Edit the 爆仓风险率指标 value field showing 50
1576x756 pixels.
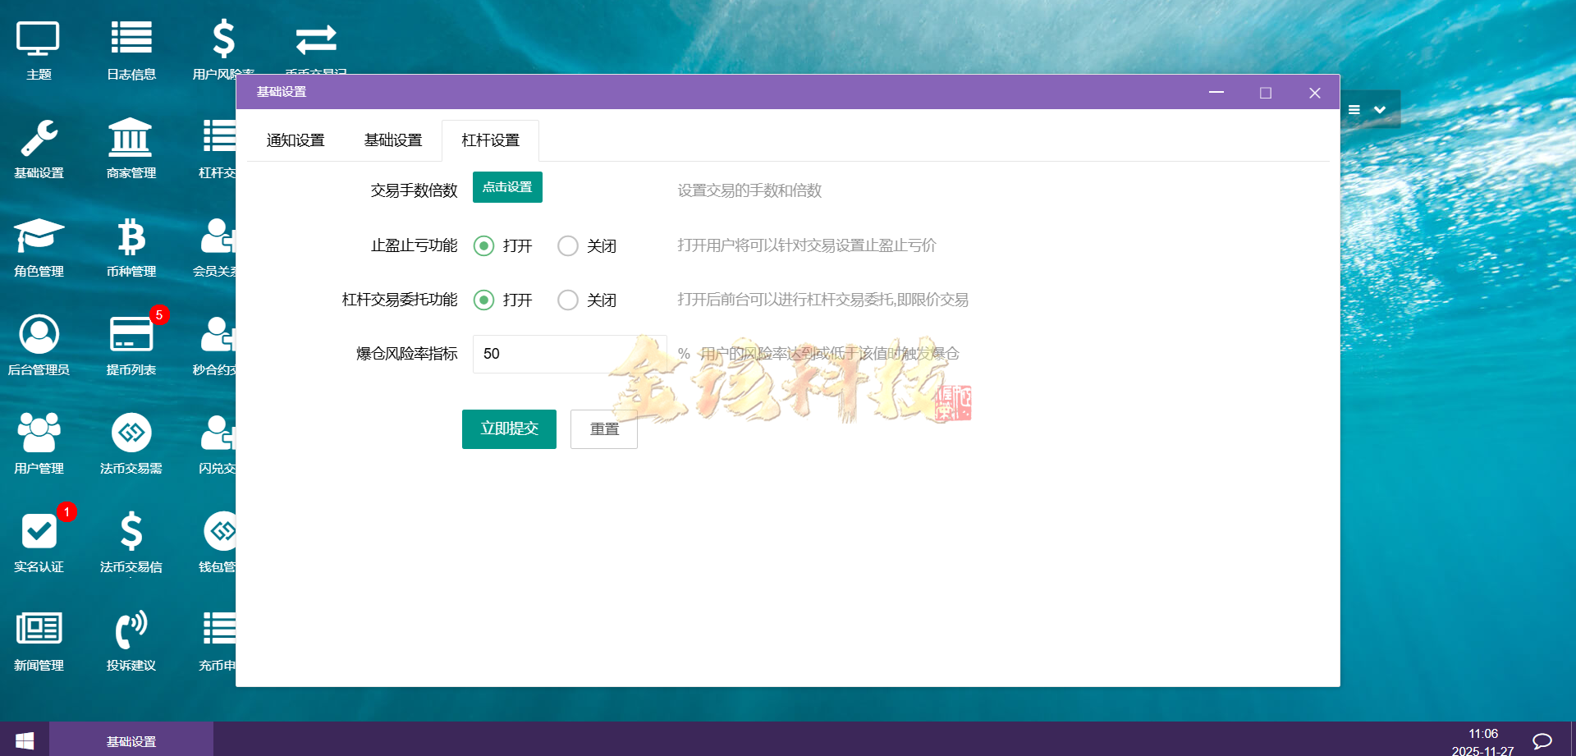(x=569, y=353)
